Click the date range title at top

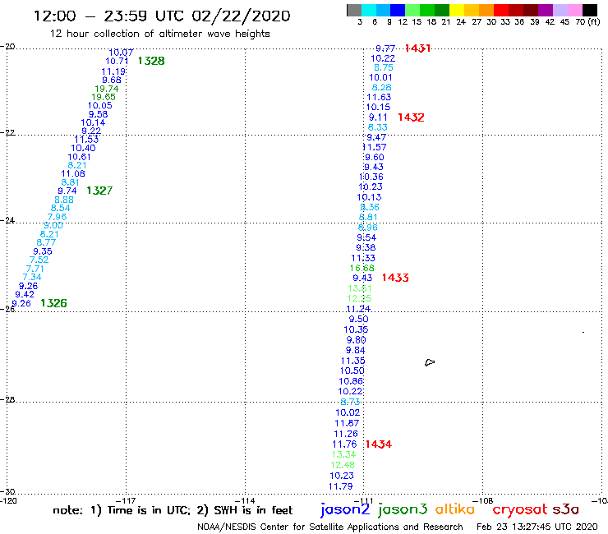tap(162, 16)
